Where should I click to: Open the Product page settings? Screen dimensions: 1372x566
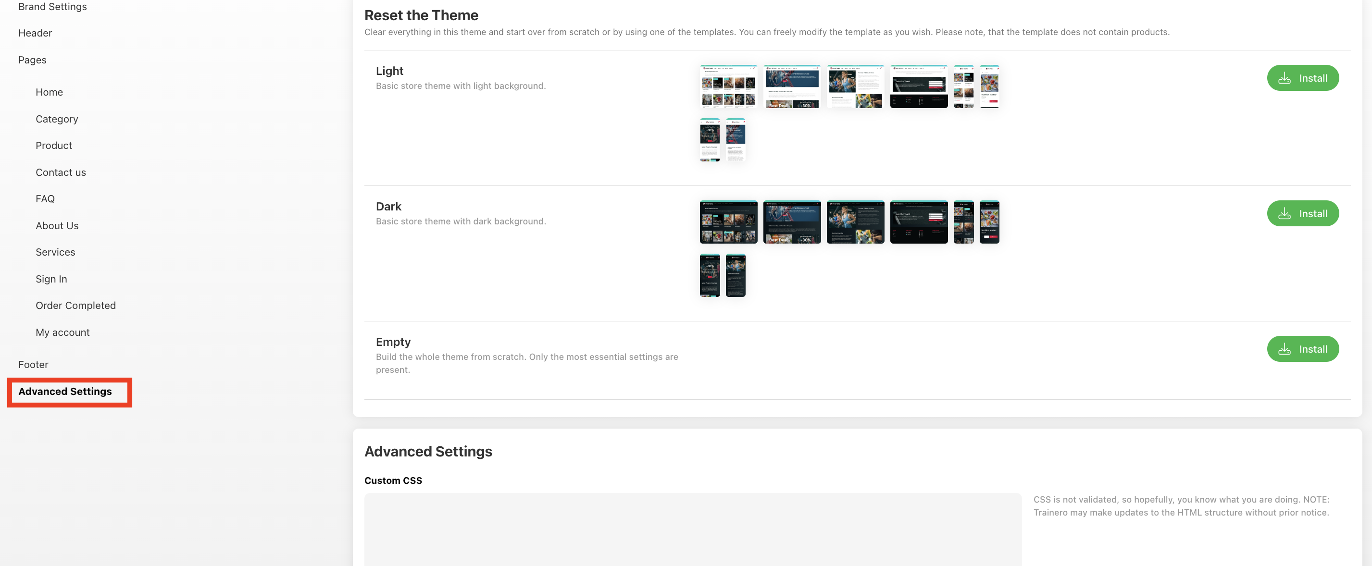(x=54, y=146)
